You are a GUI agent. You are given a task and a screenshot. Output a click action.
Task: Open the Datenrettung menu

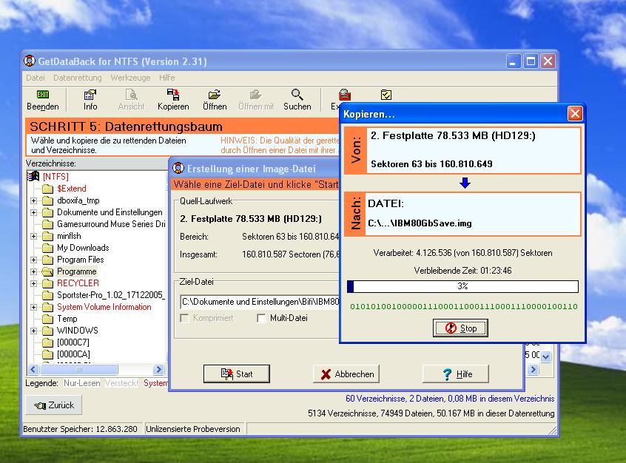[x=78, y=78]
